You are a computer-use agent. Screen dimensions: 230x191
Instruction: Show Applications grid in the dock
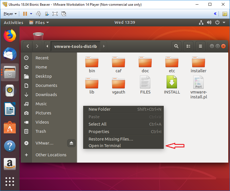[10, 182]
